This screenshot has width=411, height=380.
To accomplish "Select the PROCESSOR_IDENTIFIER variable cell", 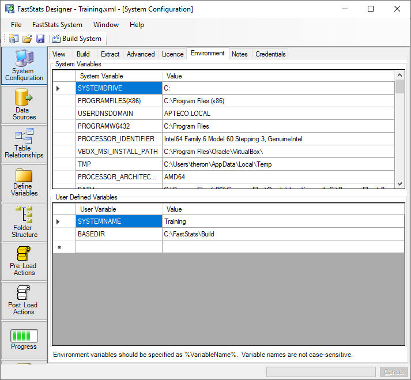I will pos(119,139).
